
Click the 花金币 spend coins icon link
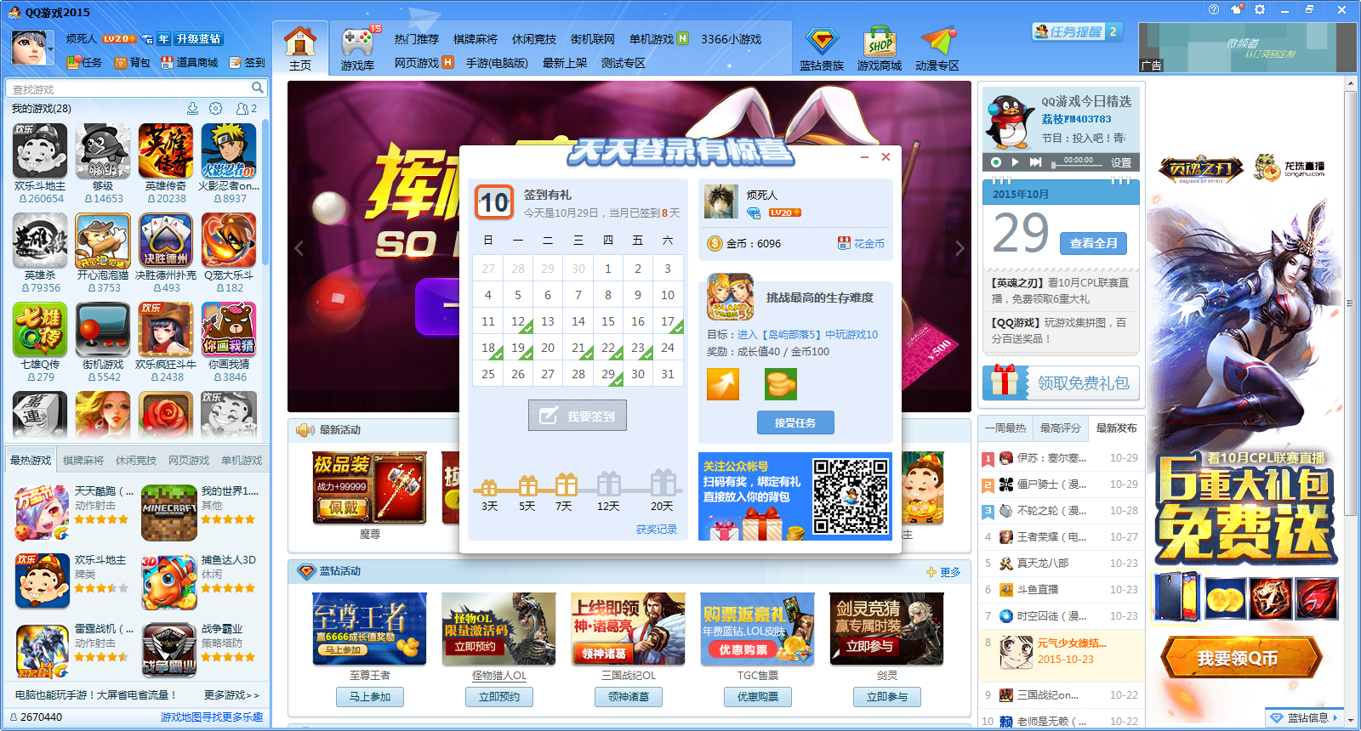click(861, 243)
